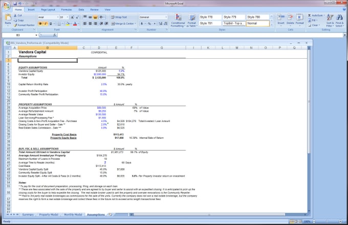The image size is (348, 225).
Task: Click the Name Box showing B3
Action: click(18, 36)
